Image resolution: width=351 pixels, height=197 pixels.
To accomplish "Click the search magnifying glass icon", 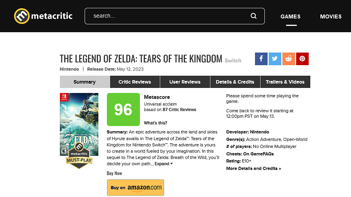I will [253, 16].
